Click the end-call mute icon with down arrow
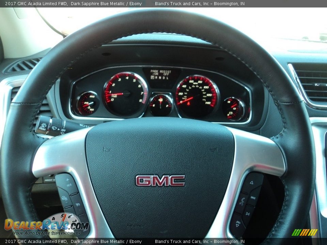Viewport: 327px width, 245px height. coord(238,223)
